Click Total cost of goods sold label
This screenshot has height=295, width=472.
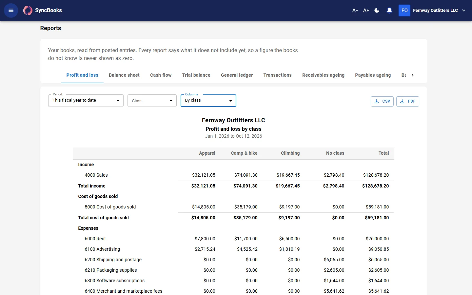click(x=104, y=218)
